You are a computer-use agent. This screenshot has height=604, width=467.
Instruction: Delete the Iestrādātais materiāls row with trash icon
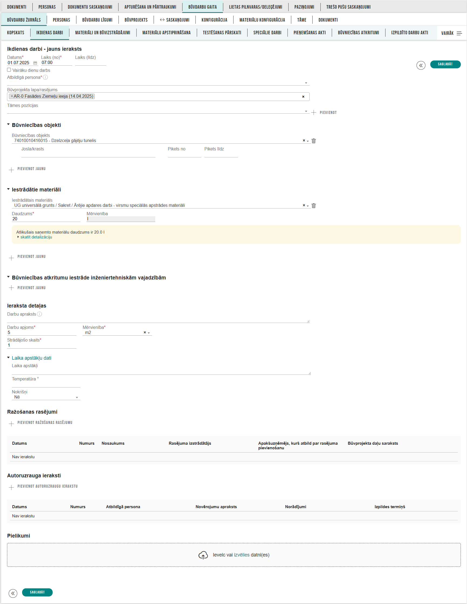(x=314, y=205)
